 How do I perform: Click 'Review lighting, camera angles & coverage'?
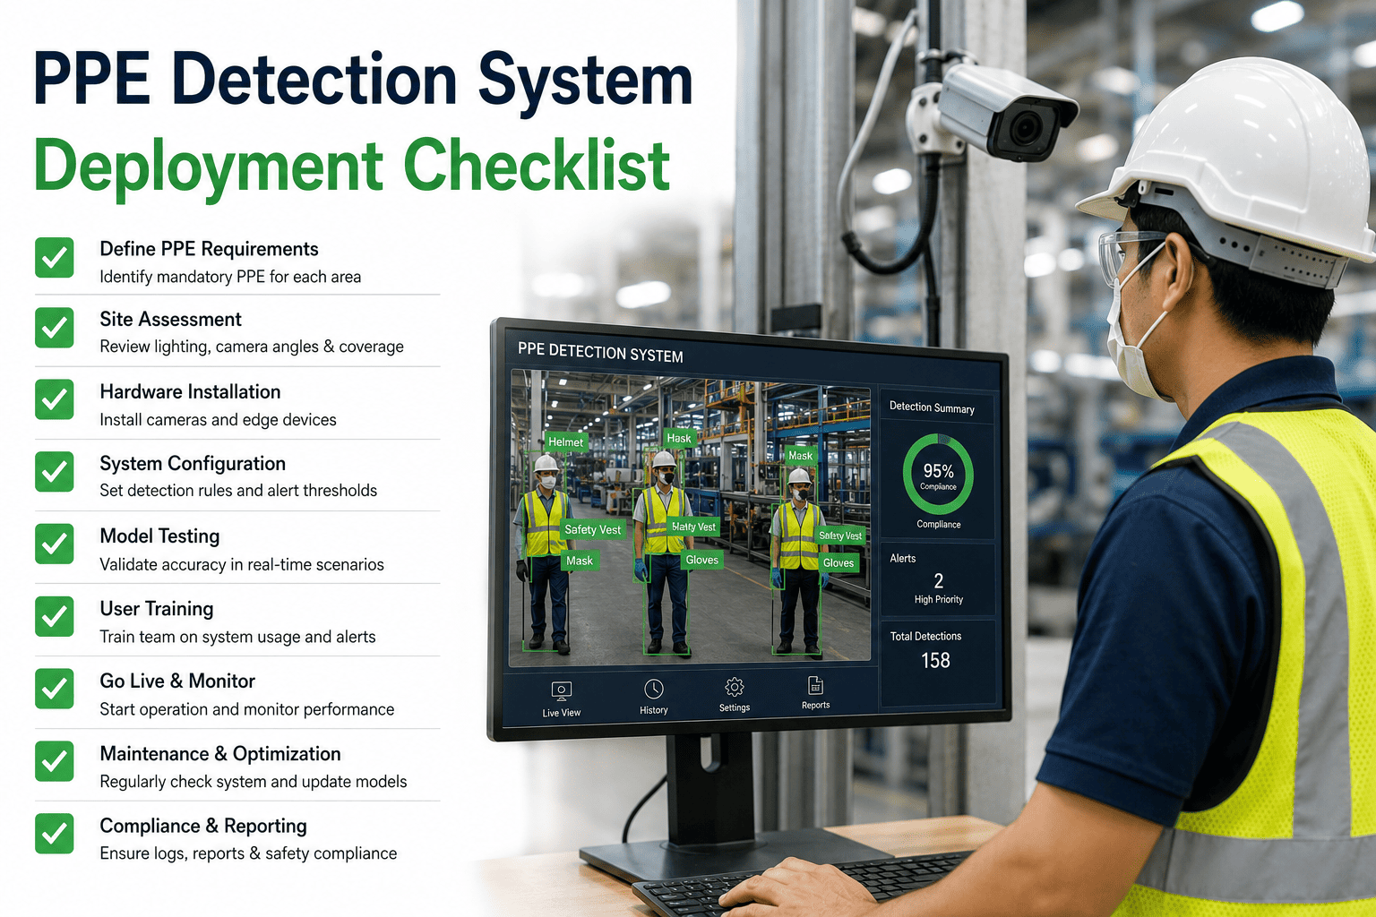(x=252, y=347)
